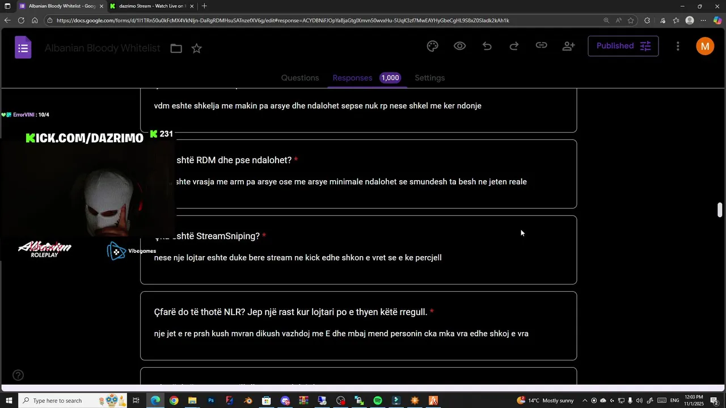Screen dimensions: 726x408
Task: Switch the ENG input language
Action: [x=675, y=401]
